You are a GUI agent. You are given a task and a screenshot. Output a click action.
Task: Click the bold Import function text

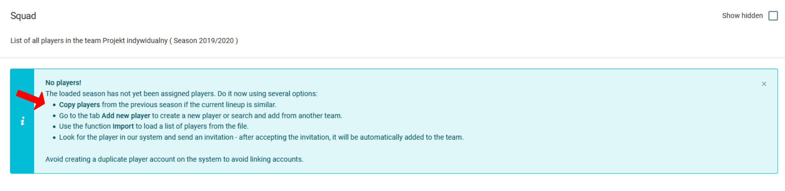pos(123,126)
